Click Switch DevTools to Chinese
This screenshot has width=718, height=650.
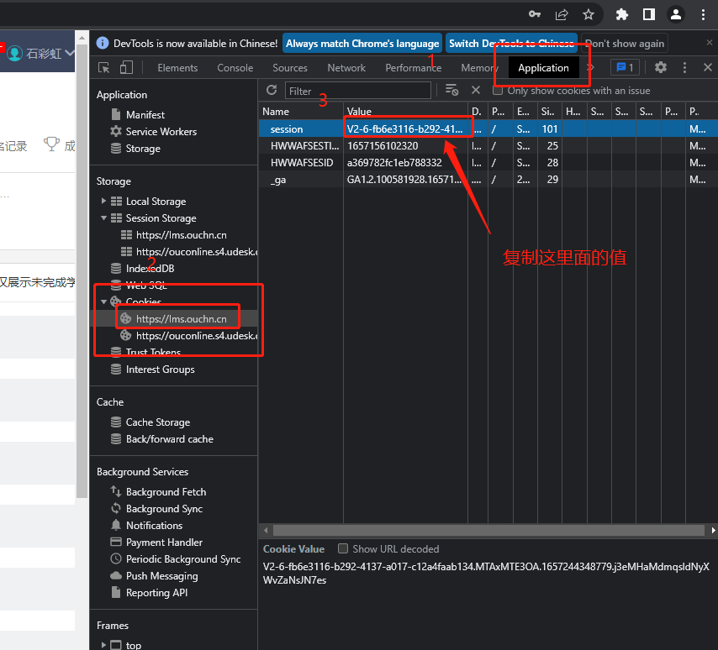point(511,44)
